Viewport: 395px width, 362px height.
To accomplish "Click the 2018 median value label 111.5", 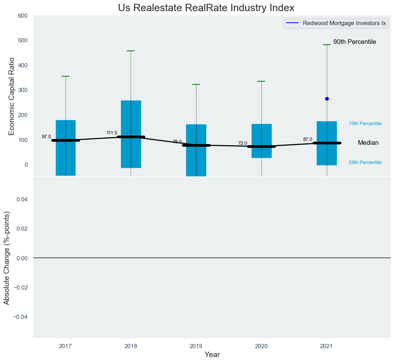I will click(112, 133).
